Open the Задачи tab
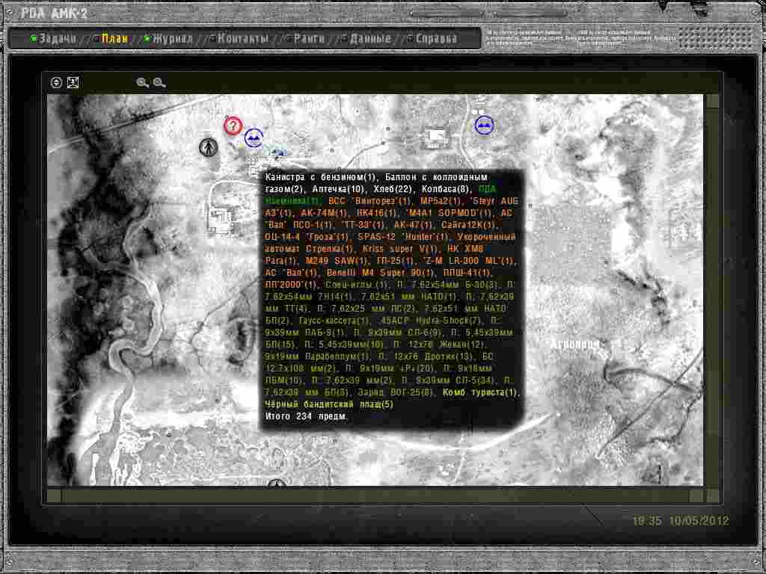This screenshot has height=574, width=766. pyautogui.click(x=58, y=39)
